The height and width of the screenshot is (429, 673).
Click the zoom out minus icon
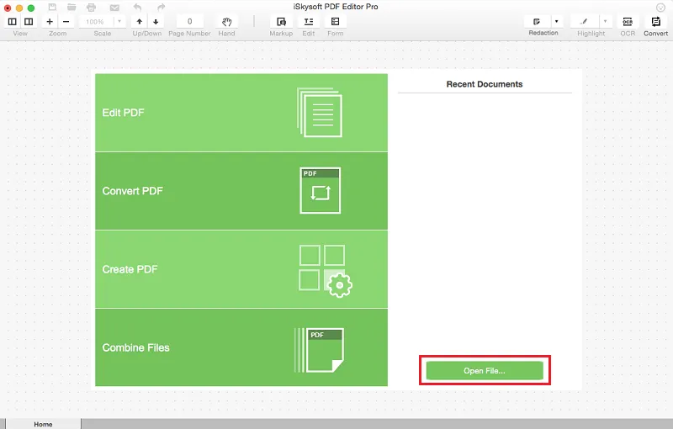tap(66, 22)
